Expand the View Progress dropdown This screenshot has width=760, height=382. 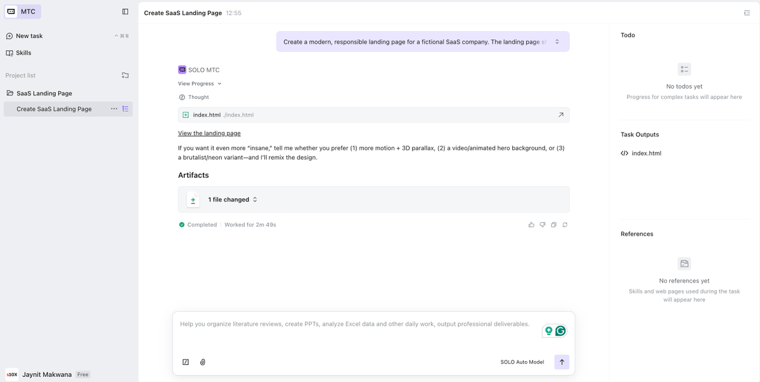[x=199, y=84]
